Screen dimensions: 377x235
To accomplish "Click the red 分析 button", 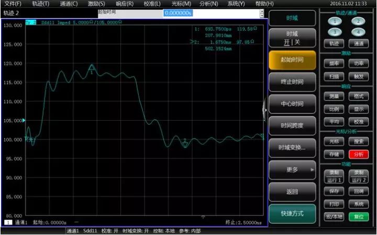I will [359, 154].
